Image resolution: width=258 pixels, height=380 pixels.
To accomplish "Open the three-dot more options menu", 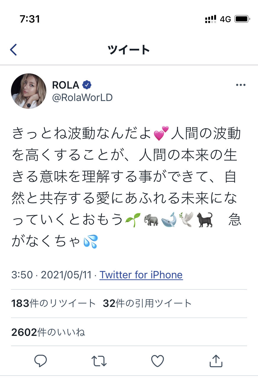I will [x=241, y=85].
